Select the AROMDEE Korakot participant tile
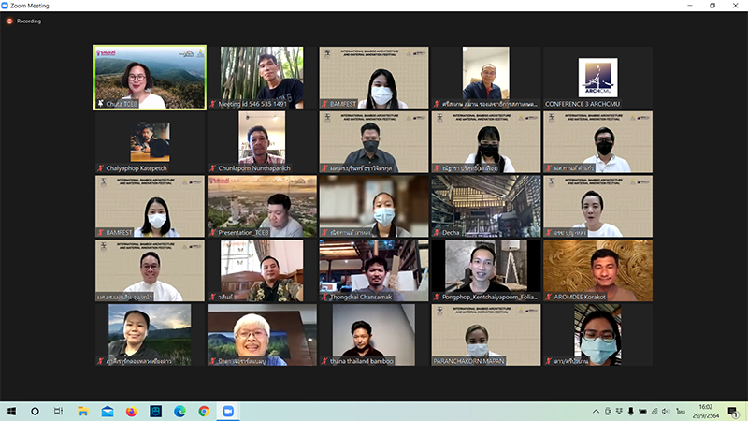The height and width of the screenshot is (421, 748). point(597,270)
